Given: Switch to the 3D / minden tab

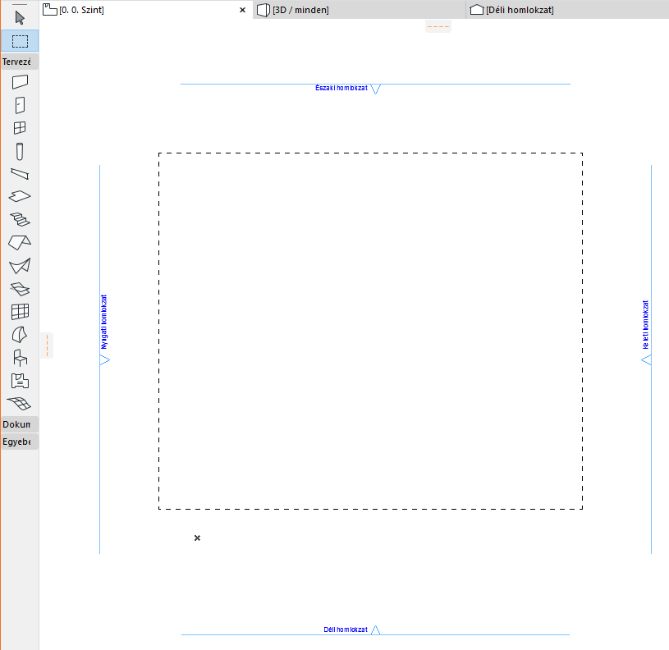Looking at the screenshot, I should coord(360,10).
